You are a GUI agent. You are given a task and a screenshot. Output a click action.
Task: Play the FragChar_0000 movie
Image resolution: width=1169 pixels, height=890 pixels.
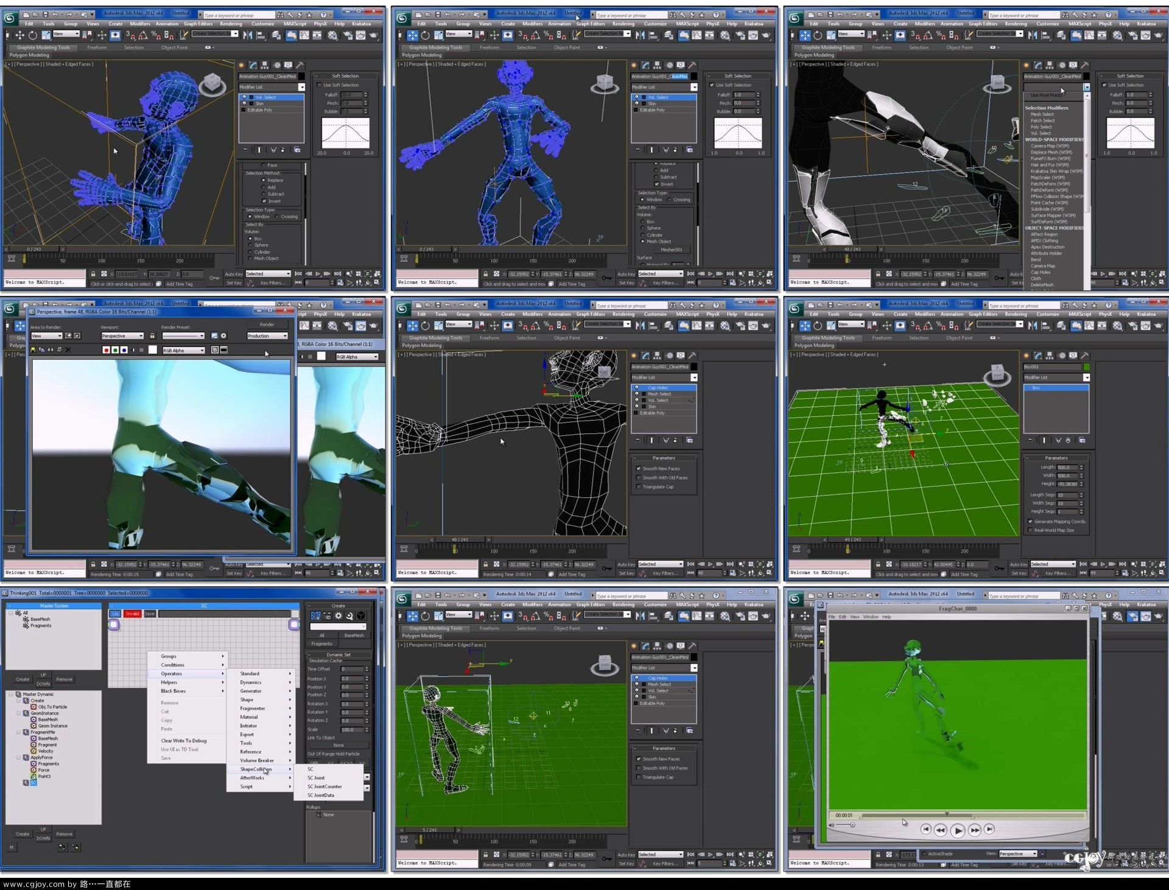pyautogui.click(x=957, y=830)
